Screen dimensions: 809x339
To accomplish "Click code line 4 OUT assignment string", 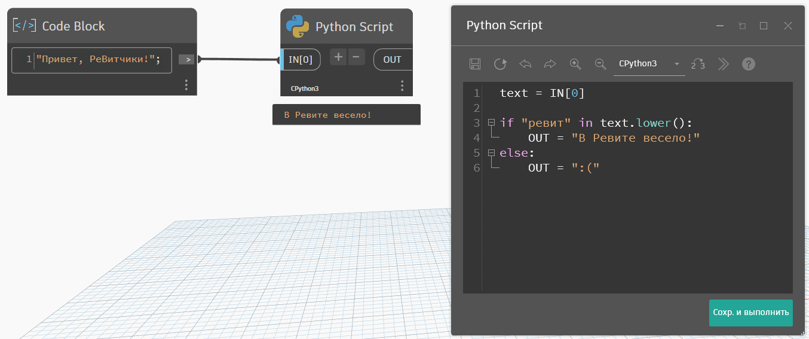I will coord(635,138).
